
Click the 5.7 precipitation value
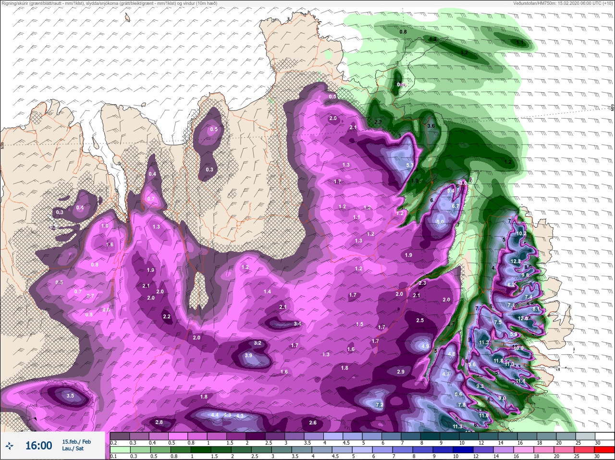click(x=410, y=165)
